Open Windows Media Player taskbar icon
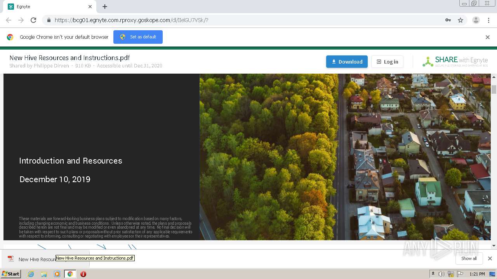This screenshot has height=279, width=497. coord(57,274)
